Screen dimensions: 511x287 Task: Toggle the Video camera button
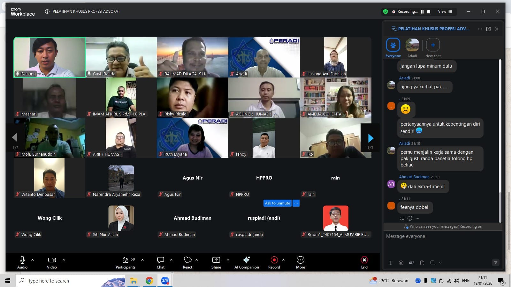click(52, 260)
